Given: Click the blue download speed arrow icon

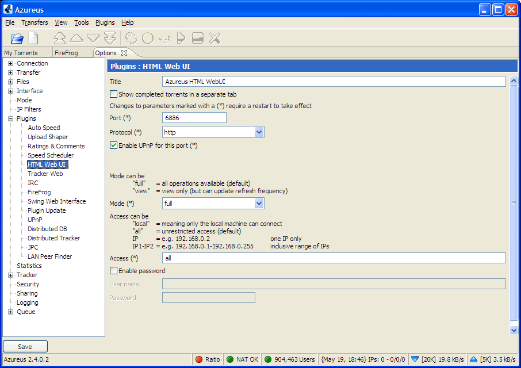Looking at the screenshot, I should [415, 359].
